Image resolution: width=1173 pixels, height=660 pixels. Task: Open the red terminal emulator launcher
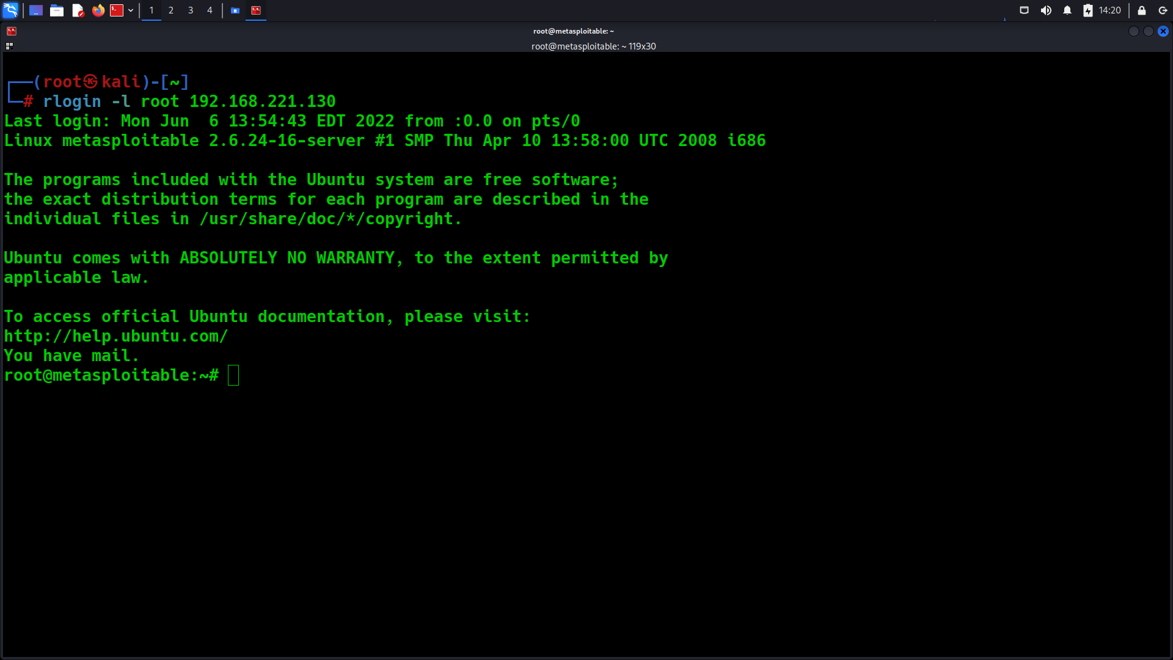(x=117, y=10)
